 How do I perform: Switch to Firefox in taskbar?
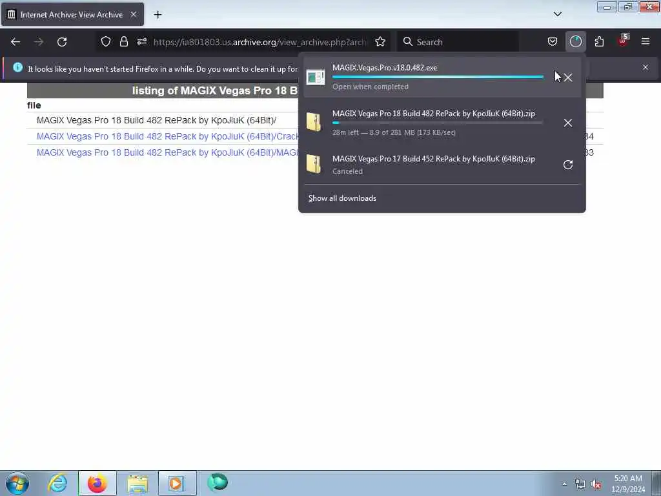click(x=97, y=483)
